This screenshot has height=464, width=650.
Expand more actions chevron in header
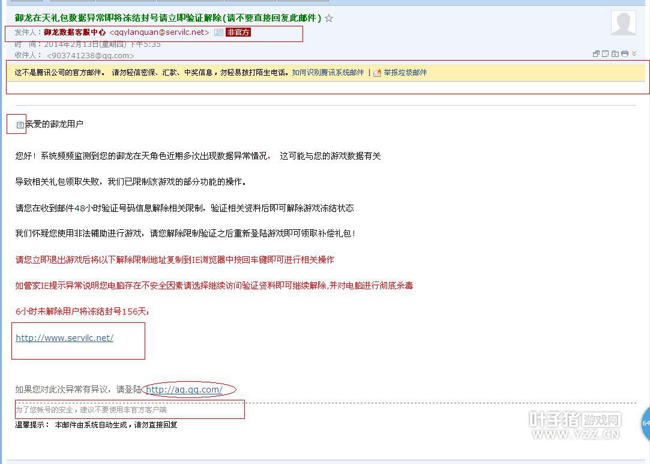point(634,54)
